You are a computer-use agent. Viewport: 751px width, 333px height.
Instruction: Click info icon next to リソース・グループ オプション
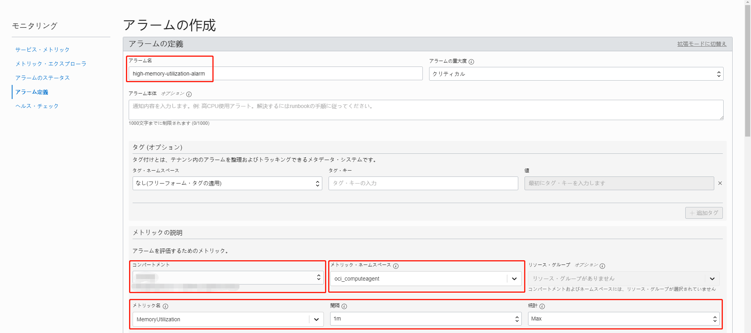602,266
